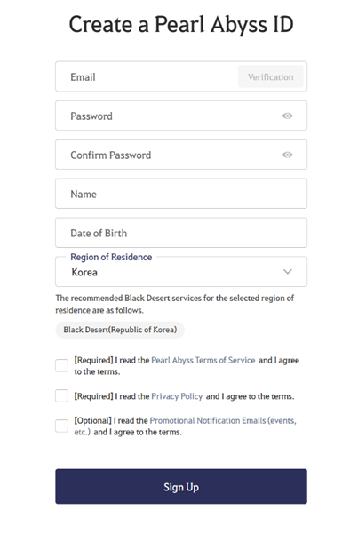Select the Password text field
This screenshot has width=358, height=534.
181,116
